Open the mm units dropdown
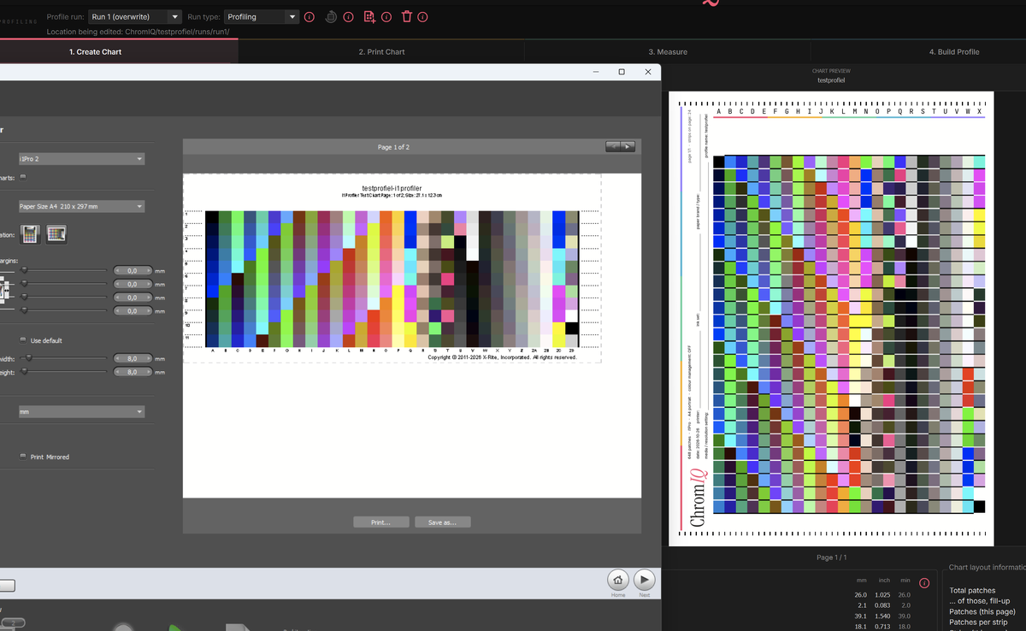This screenshot has height=631, width=1026. tap(80, 412)
